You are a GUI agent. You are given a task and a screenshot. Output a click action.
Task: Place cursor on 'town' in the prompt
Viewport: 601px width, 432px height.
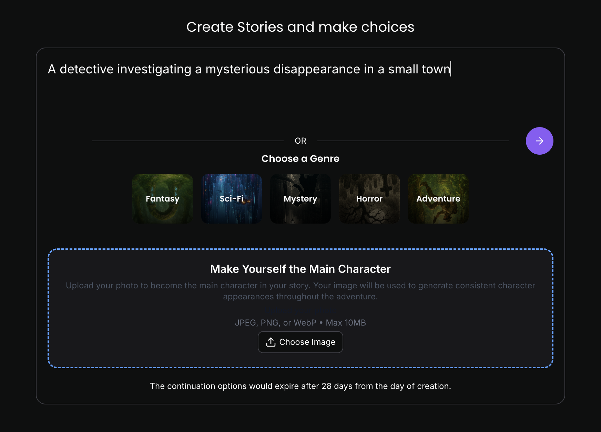436,69
